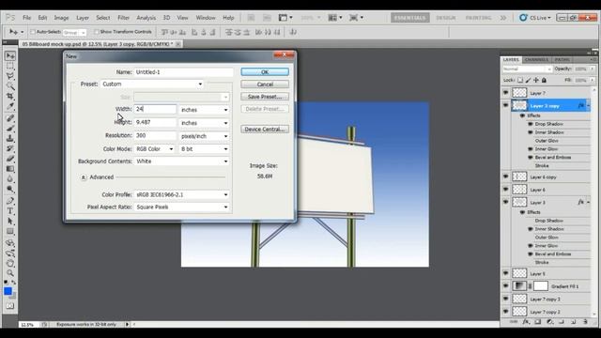
Task: Open the Color Mode dropdown
Action: coord(155,148)
